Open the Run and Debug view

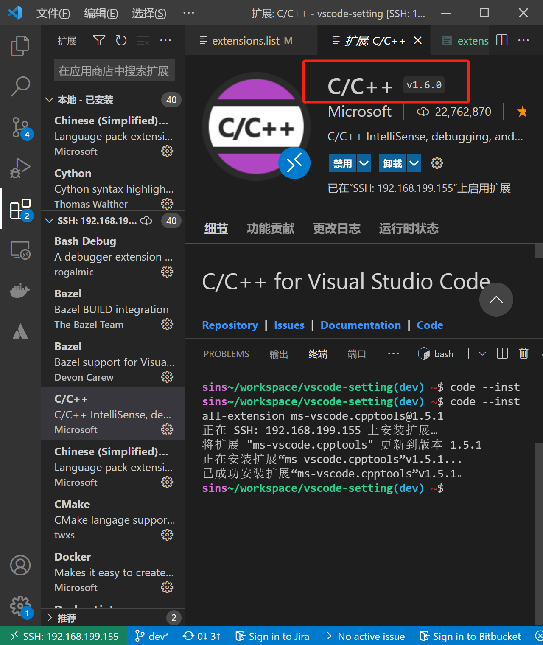click(20, 168)
